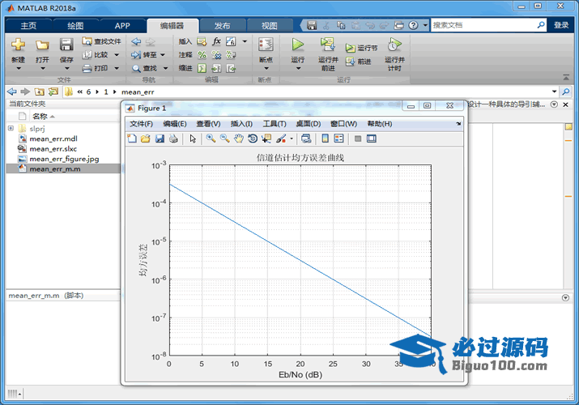Switch to the Home (主页) tab
This screenshot has height=405, width=579.
(28, 25)
